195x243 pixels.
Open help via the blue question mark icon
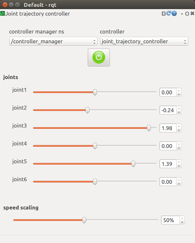click(x=174, y=14)
